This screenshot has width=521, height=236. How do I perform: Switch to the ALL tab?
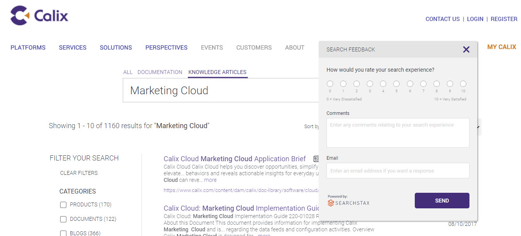point(128,72)
